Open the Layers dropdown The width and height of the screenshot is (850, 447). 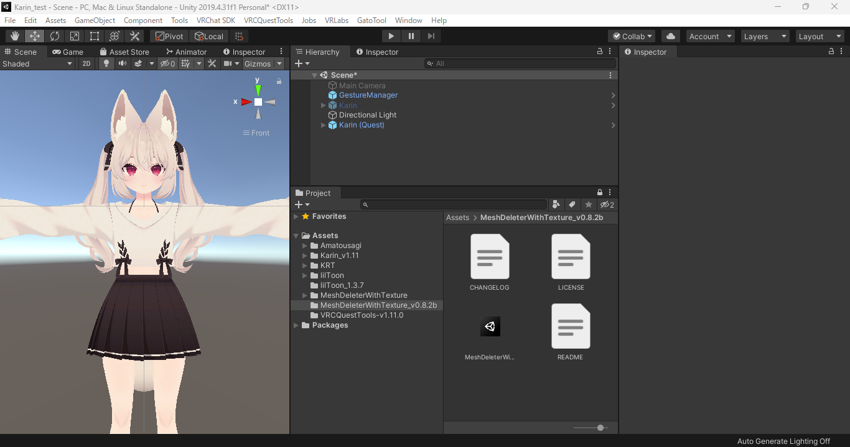click(x=765, y=37)
